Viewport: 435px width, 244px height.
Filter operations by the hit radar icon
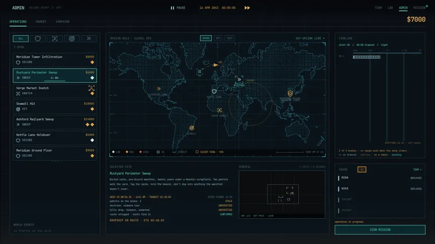pos(72,38)
